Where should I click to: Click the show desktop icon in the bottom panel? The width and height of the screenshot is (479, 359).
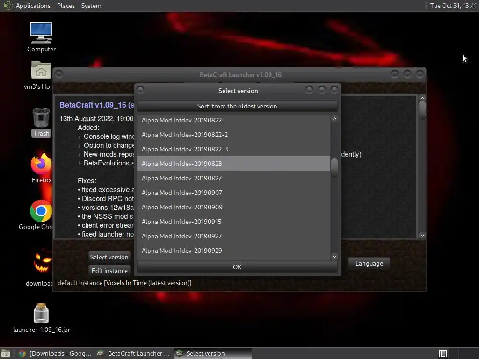tap(6, 353)
